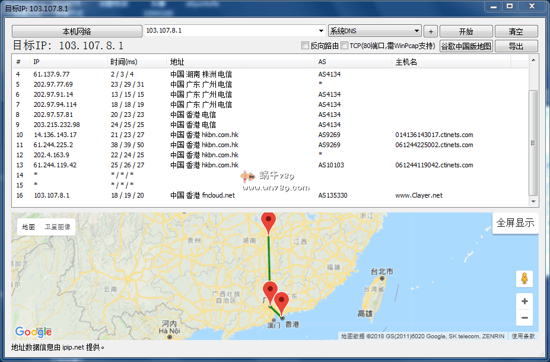Select the 地图 map type tab

28,227
